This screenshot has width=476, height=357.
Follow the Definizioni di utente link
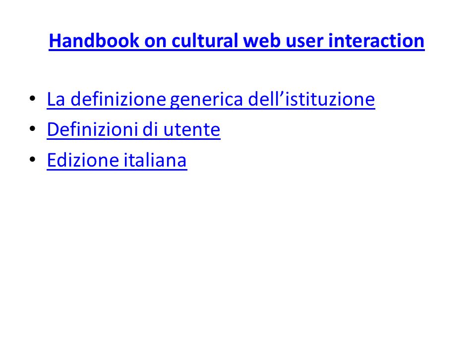[133, 129]
